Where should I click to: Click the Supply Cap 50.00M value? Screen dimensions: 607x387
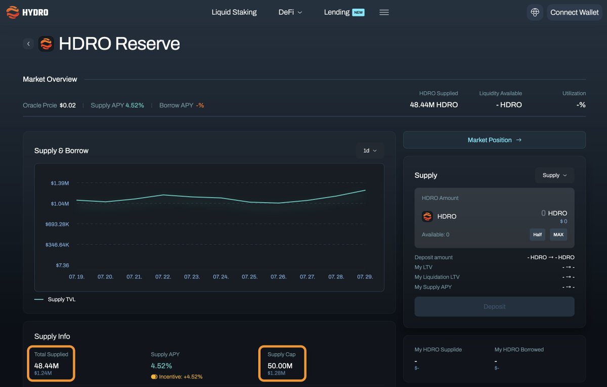(x=280, y=365)
